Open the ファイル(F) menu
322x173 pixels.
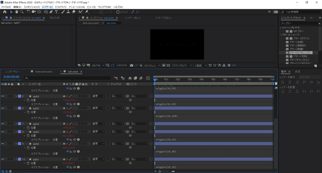tap(6, 7)
